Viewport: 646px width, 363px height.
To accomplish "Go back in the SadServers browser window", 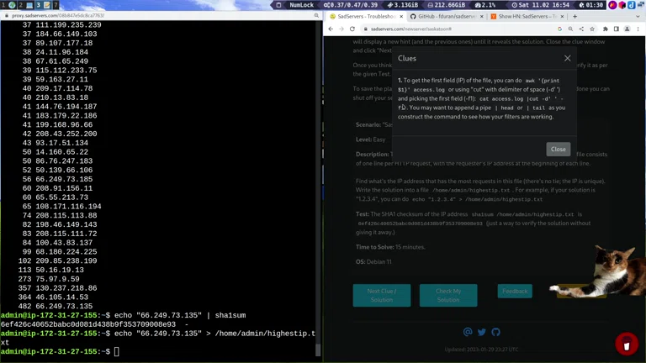I will [x=331, y=29].
